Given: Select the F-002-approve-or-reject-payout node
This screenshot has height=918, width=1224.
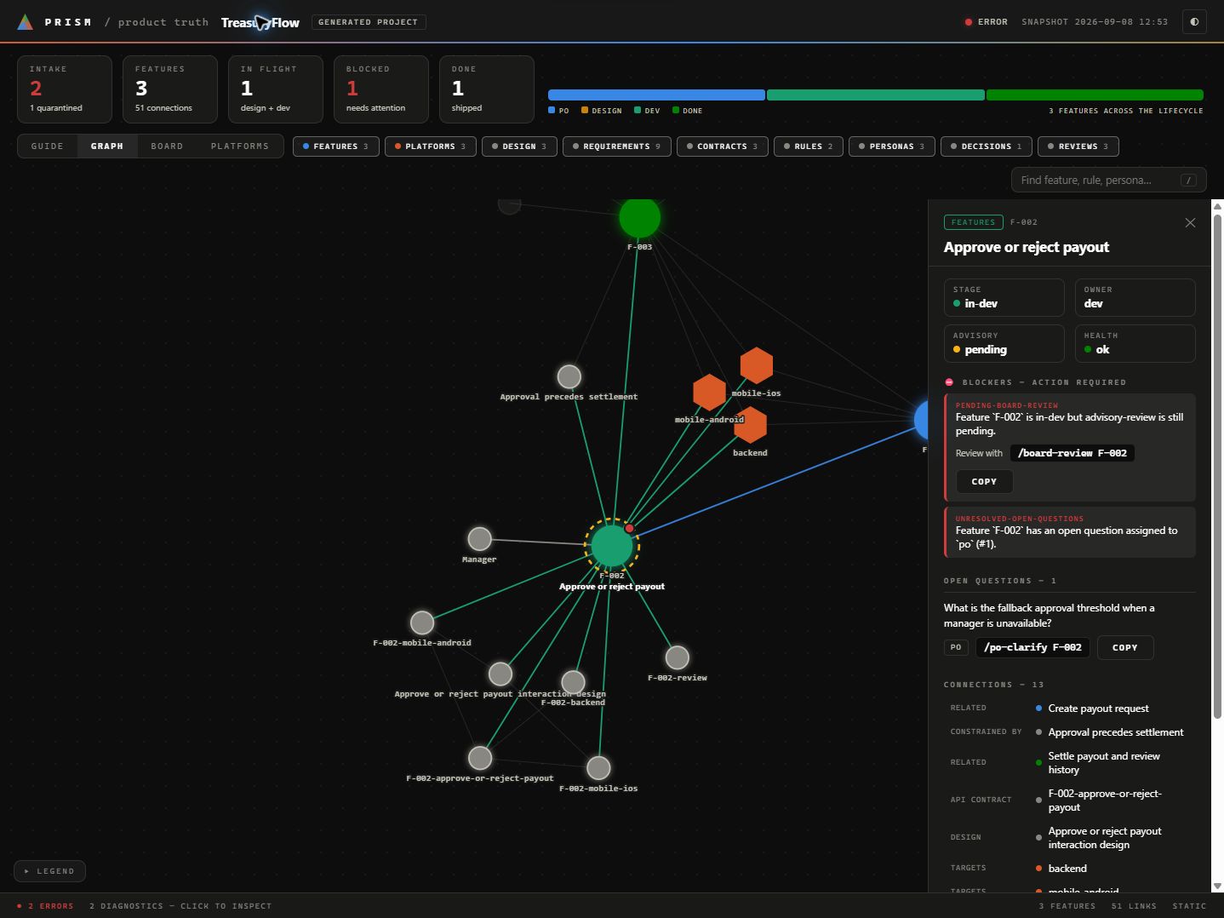Looking at the screenshot, I should (480, 757).
